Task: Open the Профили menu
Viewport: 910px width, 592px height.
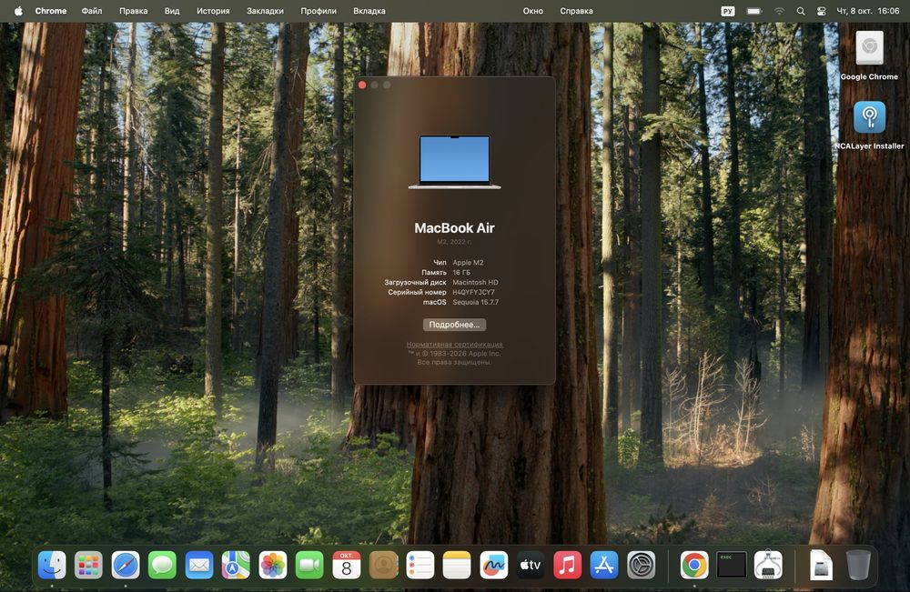Action: (x=318, y=11)
